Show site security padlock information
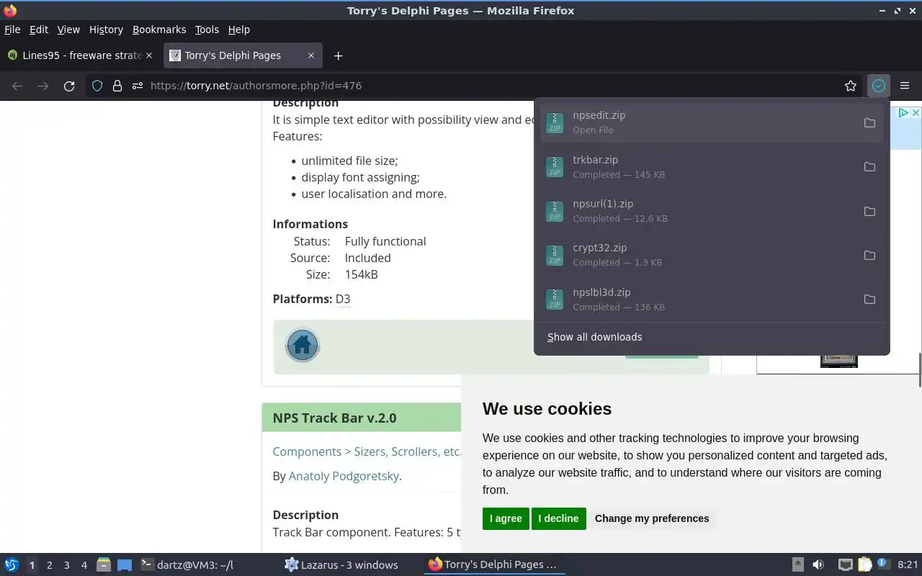The width and height of the screenshot is (922, 576). pos(117,86)
